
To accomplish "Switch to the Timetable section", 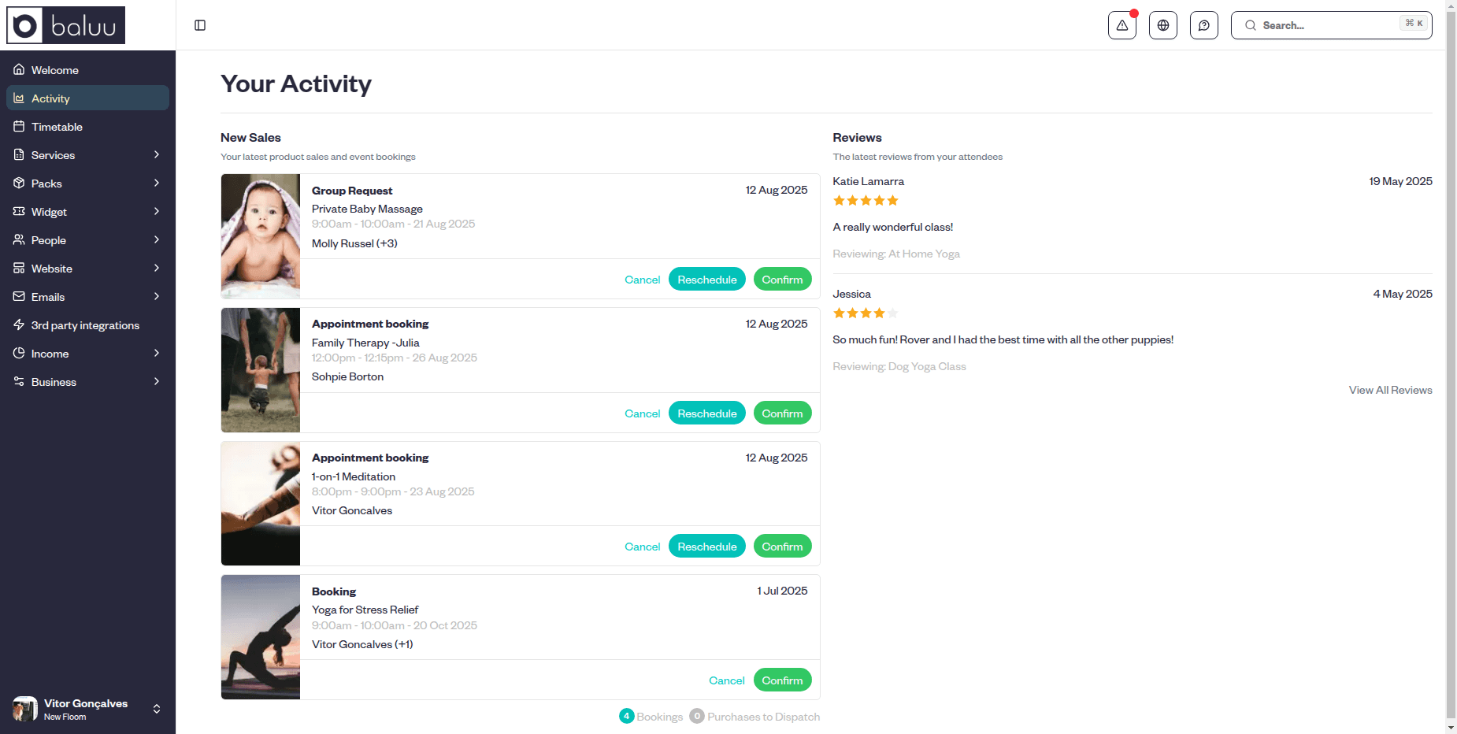I will [x=56, y=126].
